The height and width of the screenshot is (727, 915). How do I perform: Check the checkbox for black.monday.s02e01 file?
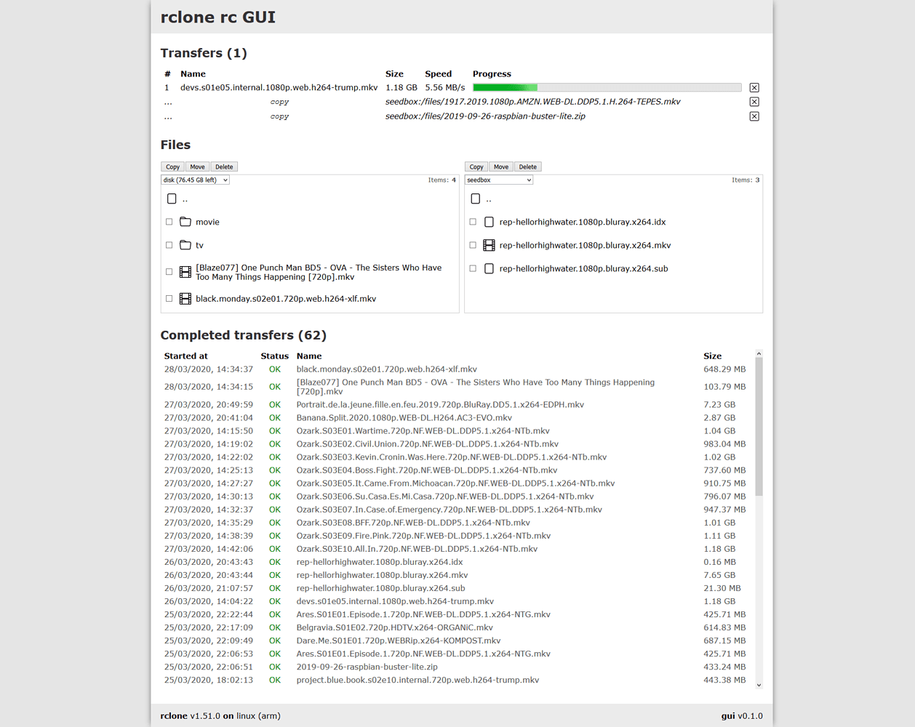click(169, 298)
